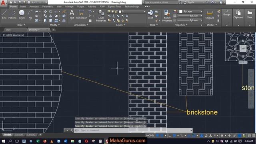The width and height of the screenshot is (256, 144).
Task: Click the customization menu icon in status bar
Action: 254,136
